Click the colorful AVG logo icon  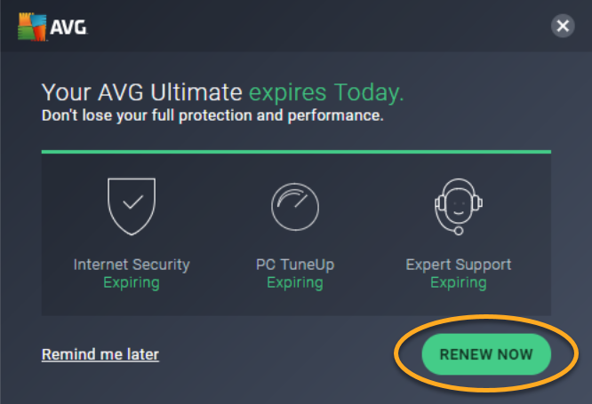[x=32, y=27]
